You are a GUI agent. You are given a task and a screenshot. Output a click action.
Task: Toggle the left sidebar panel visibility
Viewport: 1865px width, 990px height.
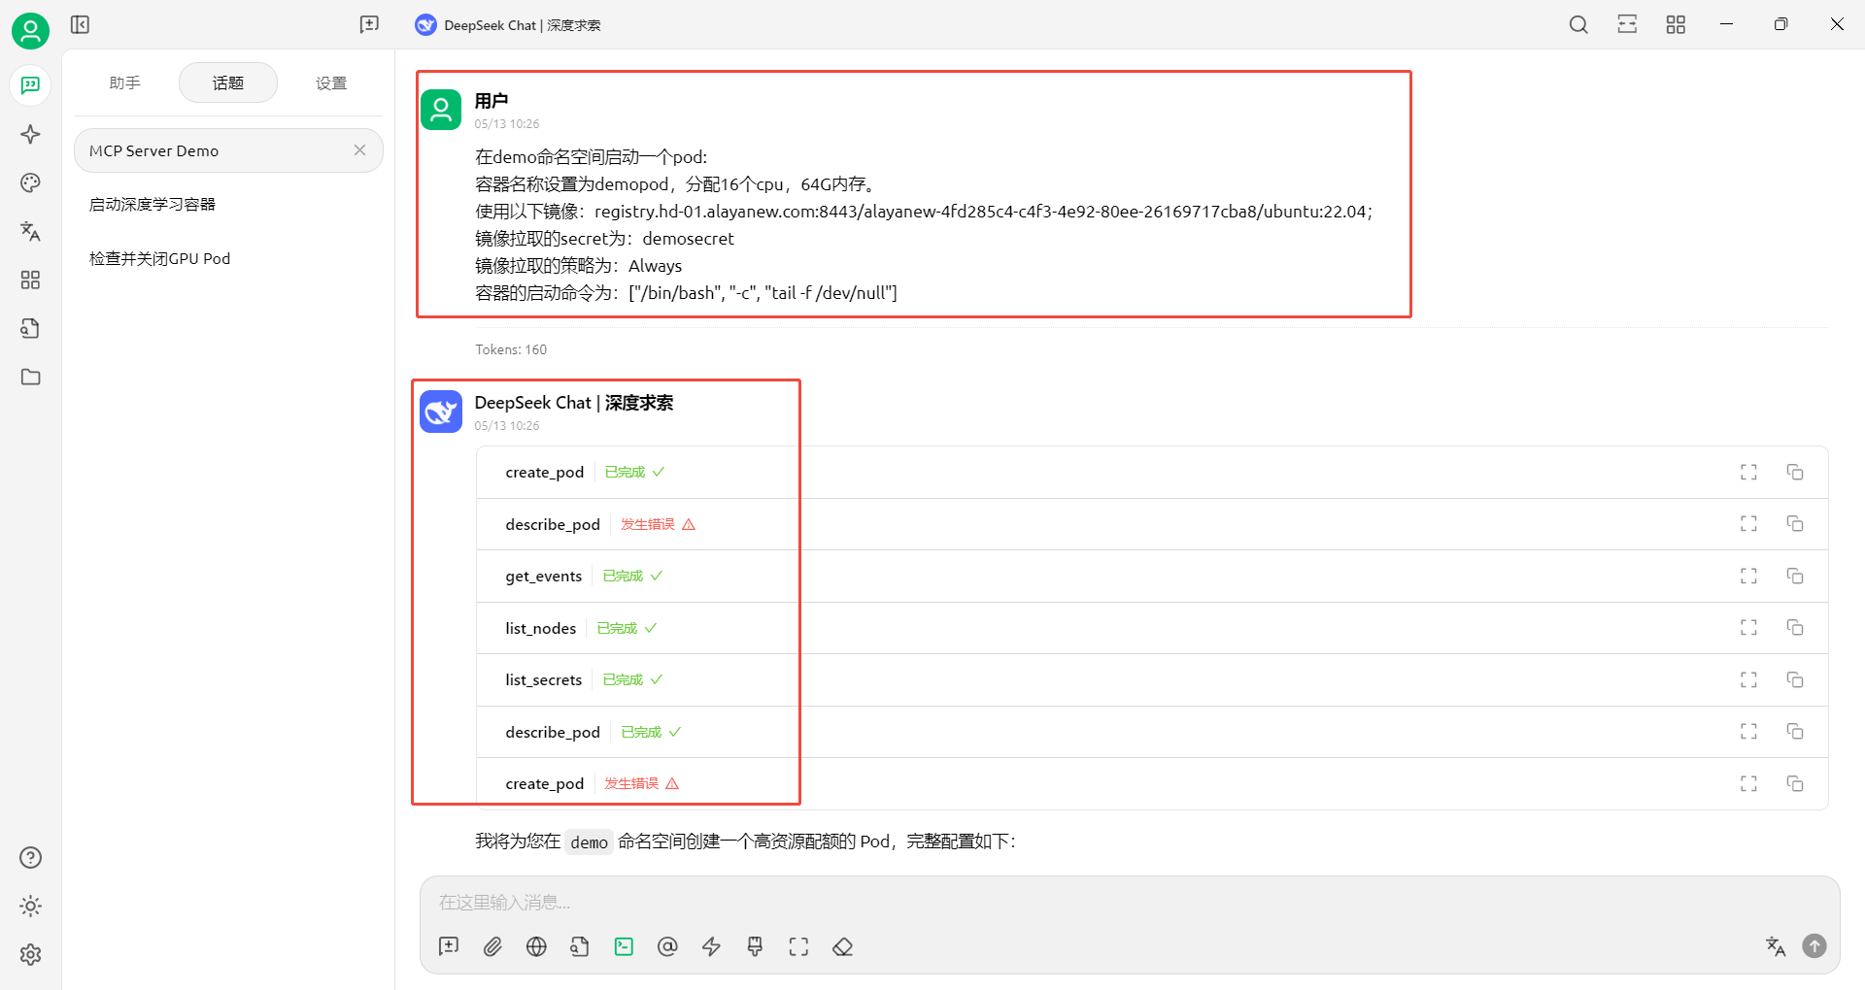[80, 24]
